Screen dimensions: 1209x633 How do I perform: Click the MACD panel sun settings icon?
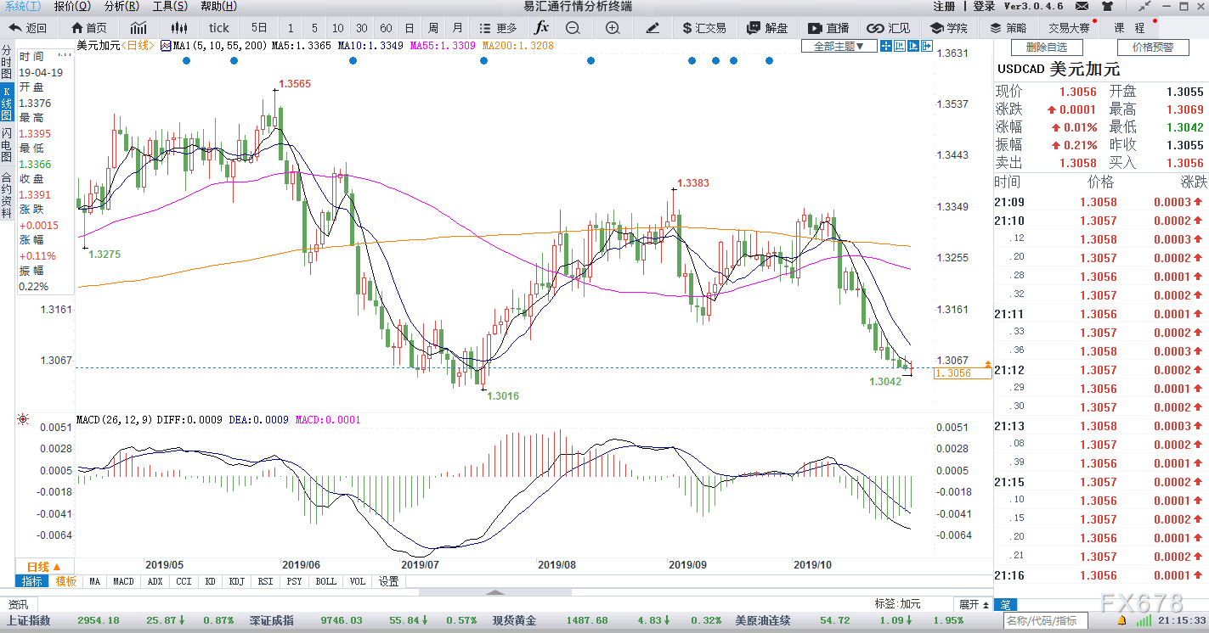point(22,420)
